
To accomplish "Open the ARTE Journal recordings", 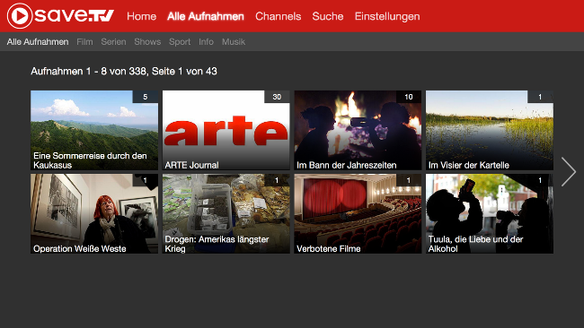I will [226, 130].
